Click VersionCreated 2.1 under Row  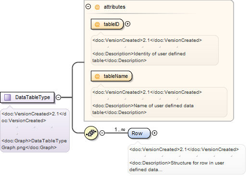pos(184,150)
